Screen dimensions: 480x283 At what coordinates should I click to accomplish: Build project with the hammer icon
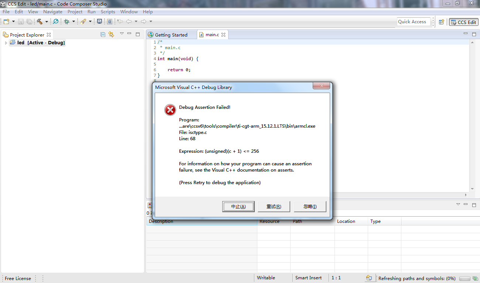click(40, 22)
